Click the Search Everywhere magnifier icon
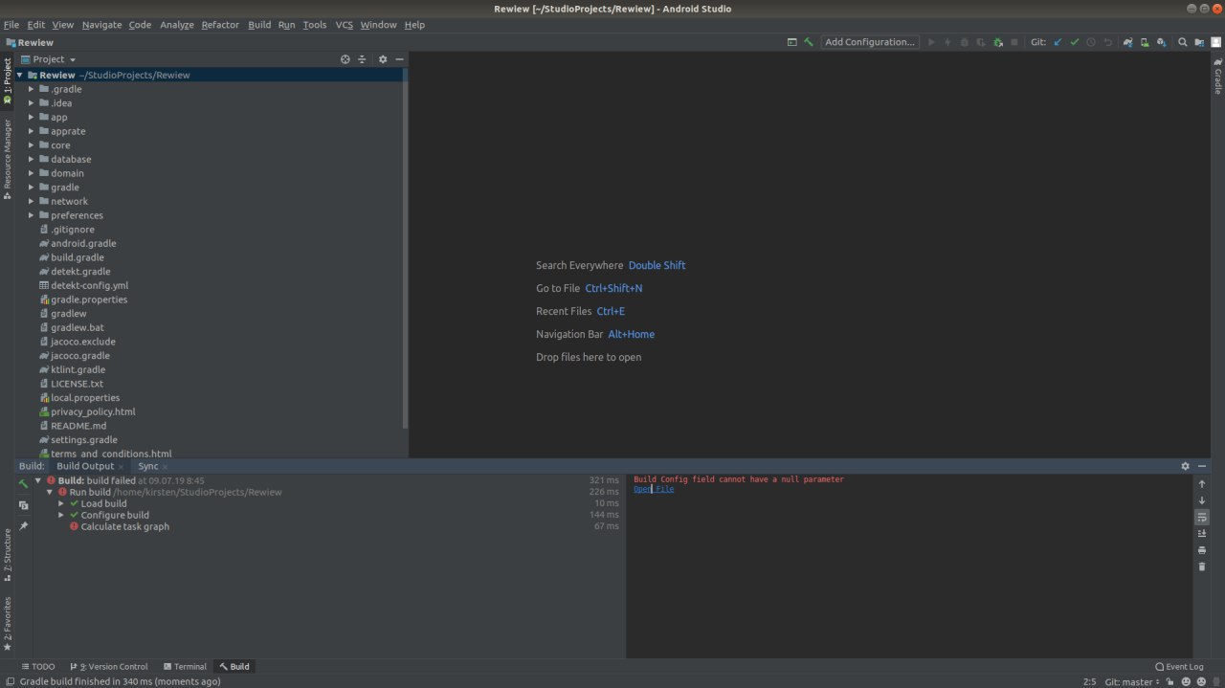 coord(1183,42)
